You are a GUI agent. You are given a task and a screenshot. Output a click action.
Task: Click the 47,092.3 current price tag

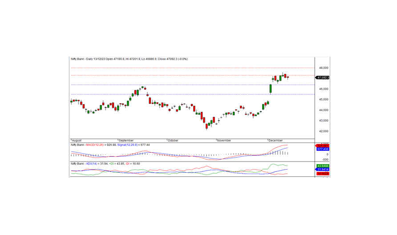click(x=323, y=77)
